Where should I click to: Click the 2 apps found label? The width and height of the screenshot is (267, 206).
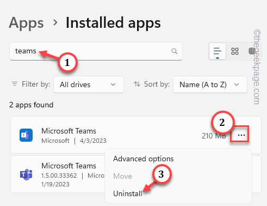coord(32,105)
